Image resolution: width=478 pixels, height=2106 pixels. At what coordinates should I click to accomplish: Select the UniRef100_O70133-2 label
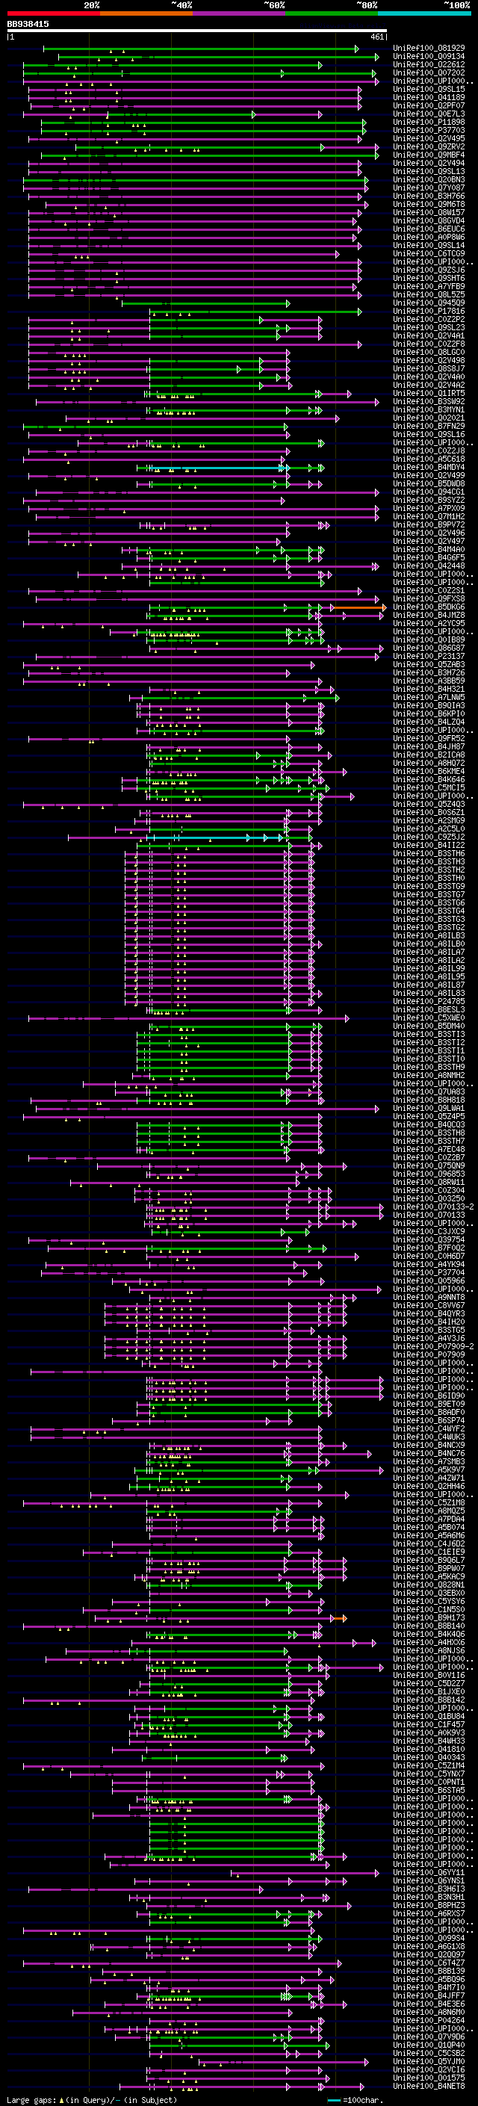click(x=433, y=1207)
